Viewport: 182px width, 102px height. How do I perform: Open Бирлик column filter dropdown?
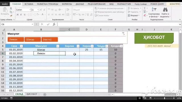point(78,46)
